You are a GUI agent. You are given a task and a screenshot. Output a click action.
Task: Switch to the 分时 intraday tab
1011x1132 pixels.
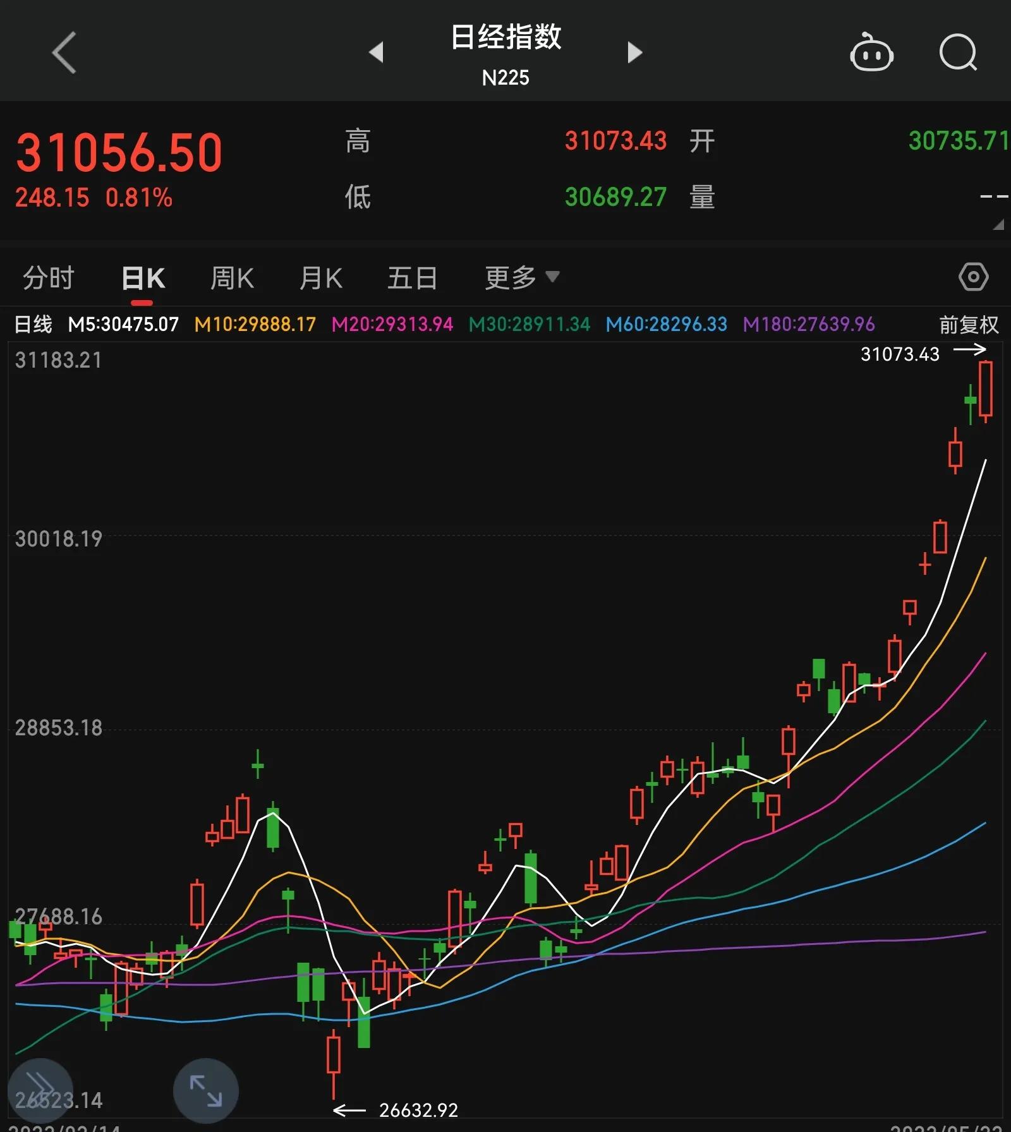pyautogui.click(x=47, y=277)
